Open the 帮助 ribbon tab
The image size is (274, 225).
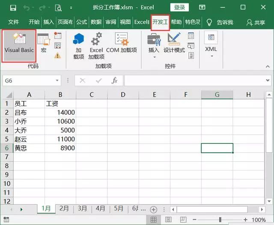coord(176,22)
